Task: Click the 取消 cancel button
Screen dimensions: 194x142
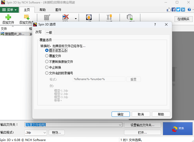Action: click(141, 114)
